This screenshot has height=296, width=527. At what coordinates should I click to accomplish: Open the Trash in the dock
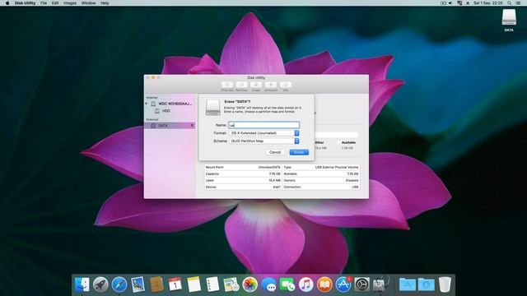coord(445,284)
